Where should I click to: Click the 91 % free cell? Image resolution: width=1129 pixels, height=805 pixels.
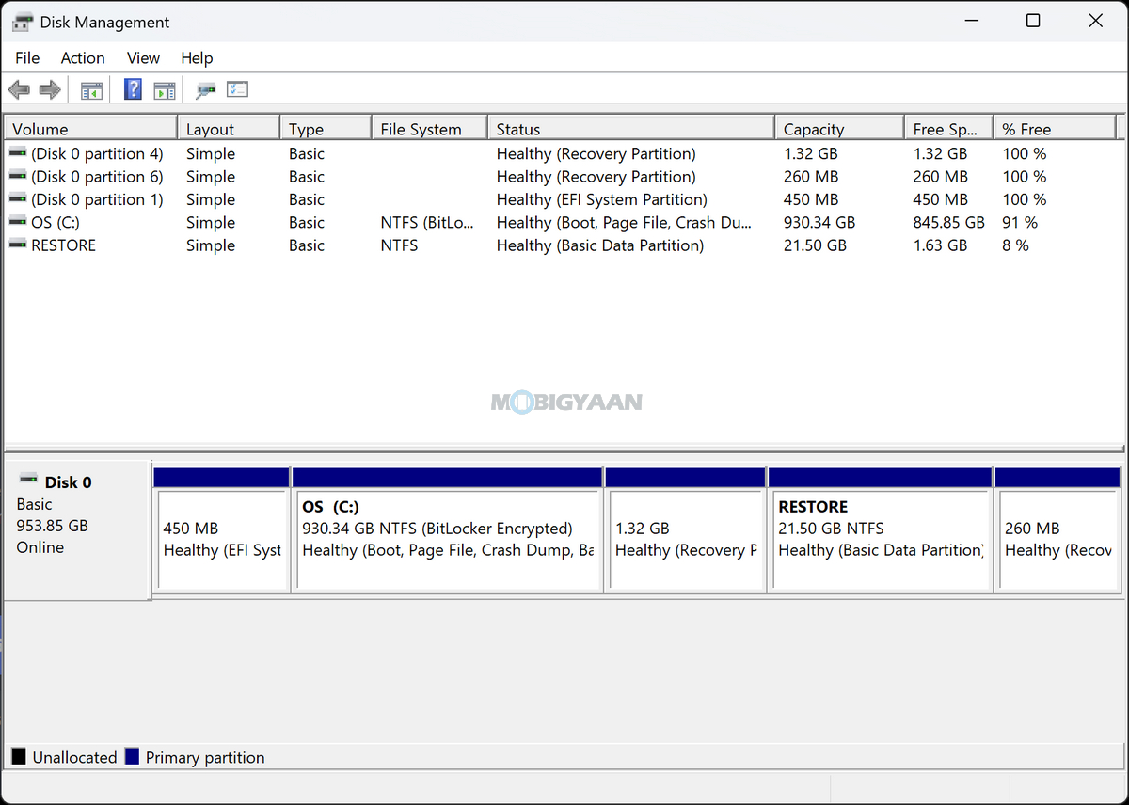click(1020, 222)
